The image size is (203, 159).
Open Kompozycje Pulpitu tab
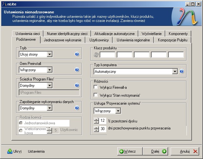pos(173,40)
